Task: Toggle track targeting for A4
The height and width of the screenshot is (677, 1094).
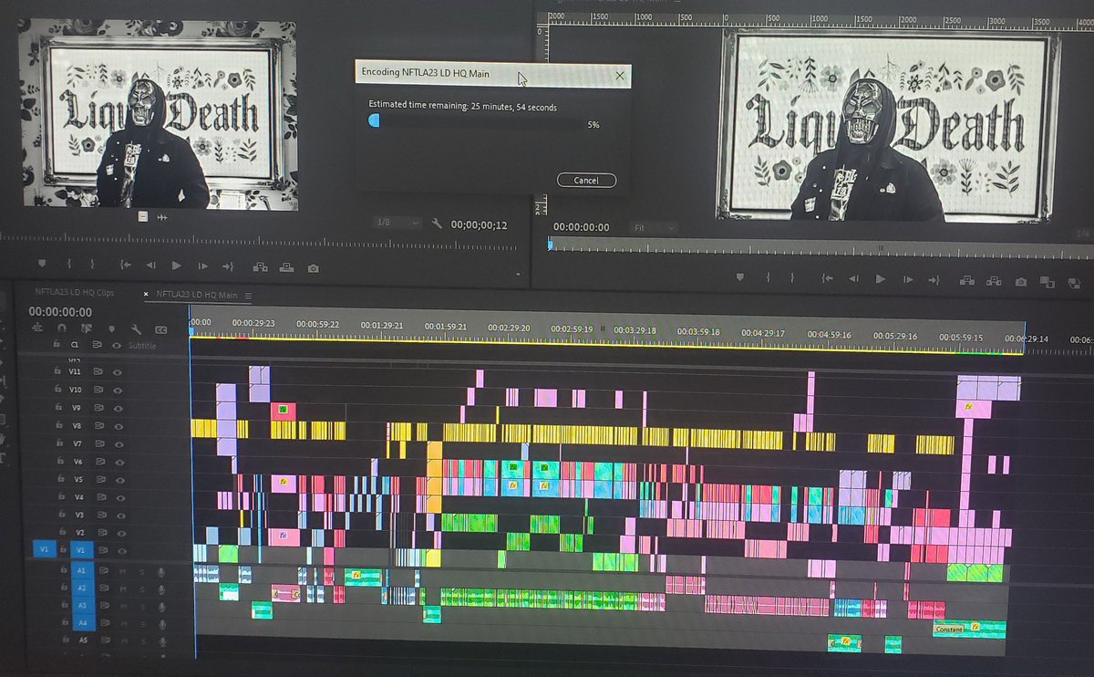Action: click(x=82, y=624)
